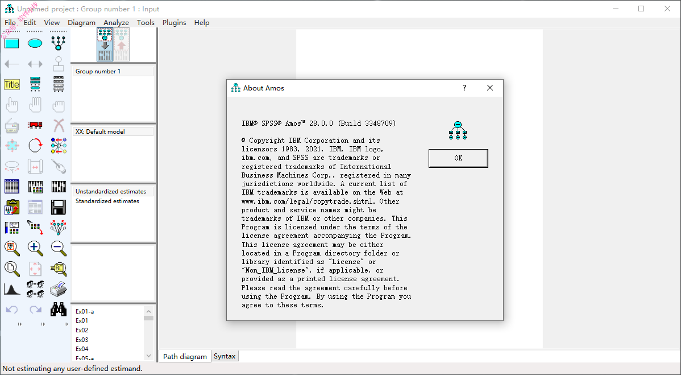The width and height of the screenshot is (681, 375).
Task: Click the Specification search binoculars icon
Action: click(59, 309)
